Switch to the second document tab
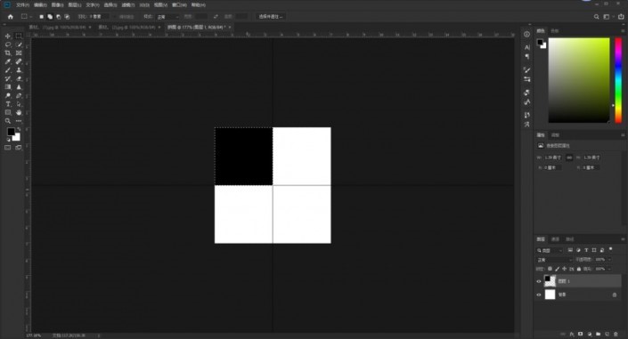 tap(127, 28)
